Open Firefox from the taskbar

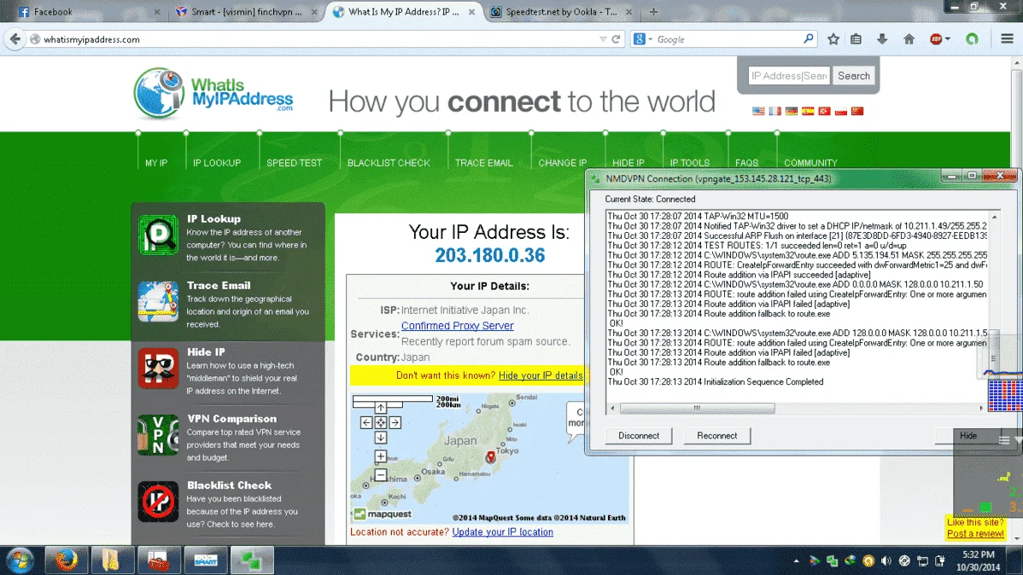coord(66,560)
